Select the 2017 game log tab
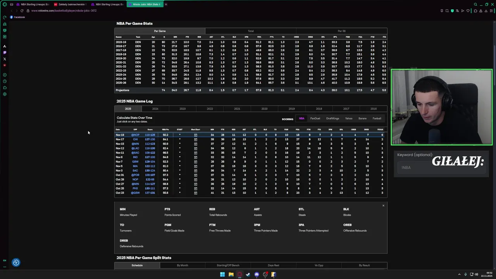 pyautogui.click(x=346, y=109)
